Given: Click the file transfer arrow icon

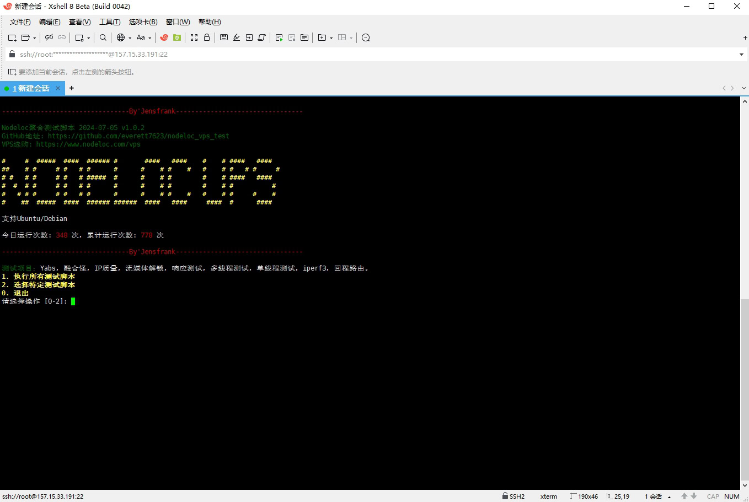Looking at the screenshot, I should tap(249, 37).
